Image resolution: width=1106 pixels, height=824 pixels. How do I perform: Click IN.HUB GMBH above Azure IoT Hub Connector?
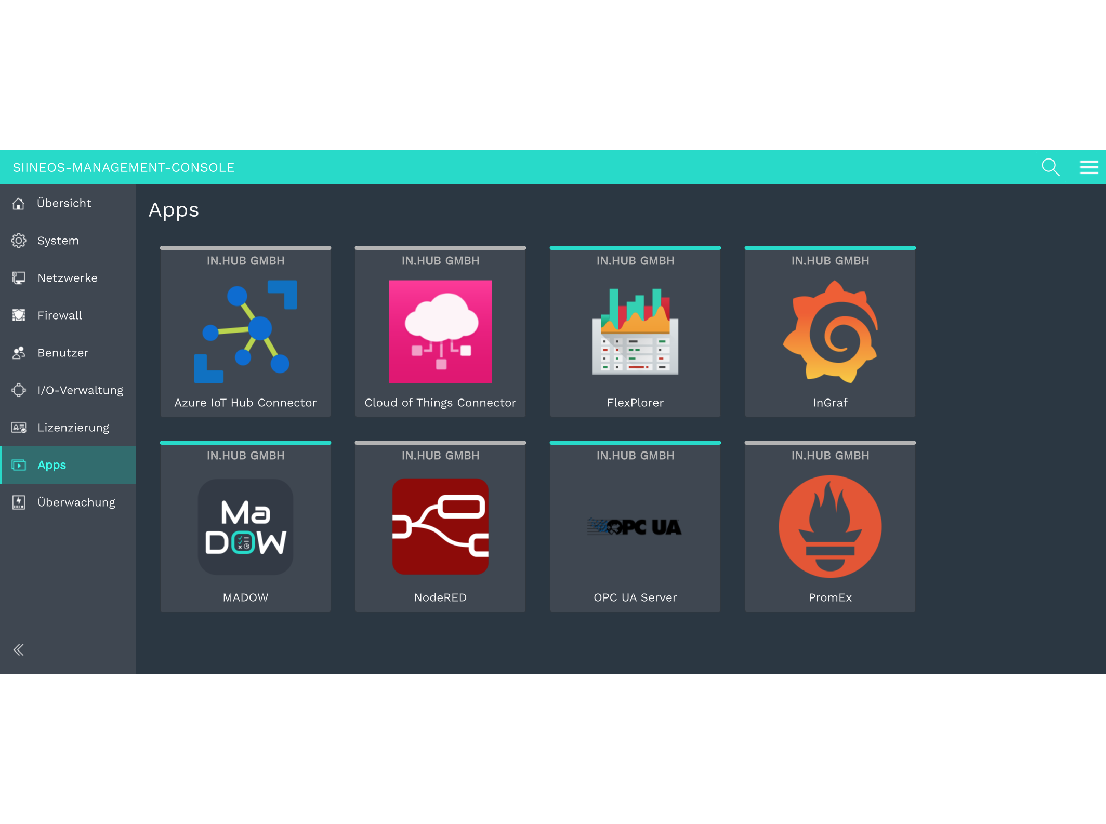point(245,261)
